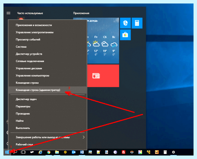
Task: Choose 'Система' in the context menu
Action: (48, 47)
